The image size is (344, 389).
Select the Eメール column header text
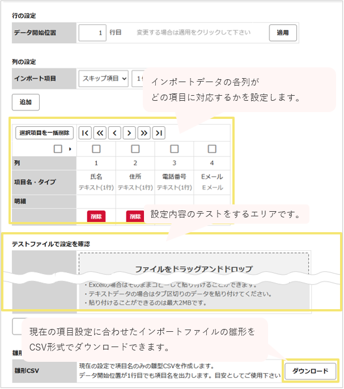(x=212, y=177)
